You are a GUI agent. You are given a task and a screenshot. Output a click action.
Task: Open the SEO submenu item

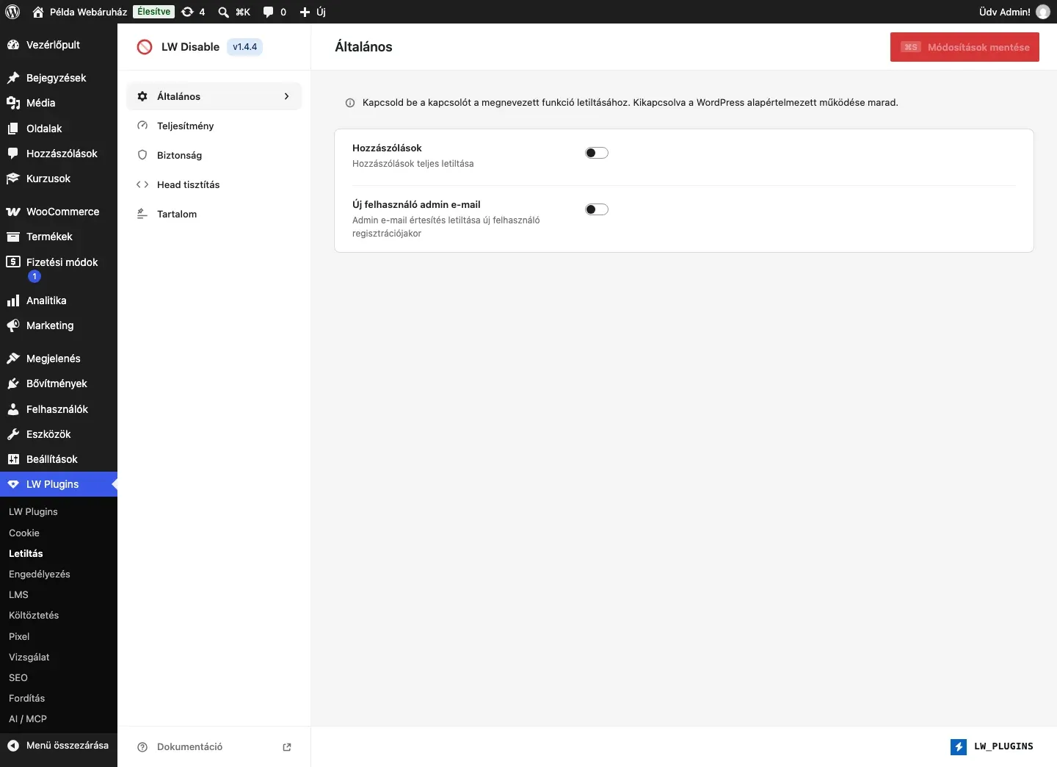click(x=18, y=677)
